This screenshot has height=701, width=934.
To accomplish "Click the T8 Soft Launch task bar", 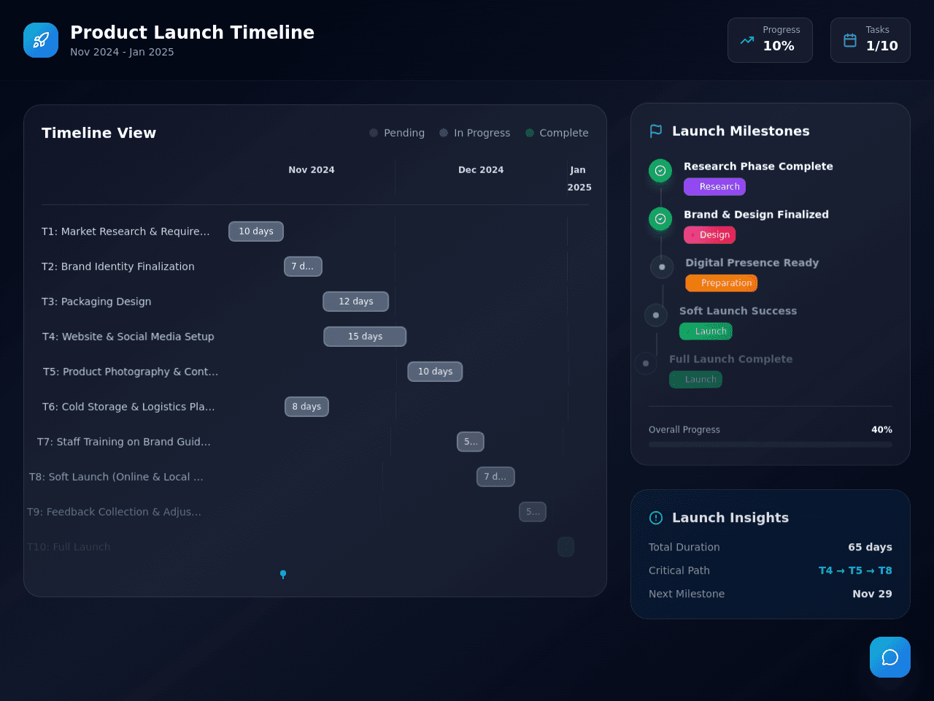I will coord(495,477).
